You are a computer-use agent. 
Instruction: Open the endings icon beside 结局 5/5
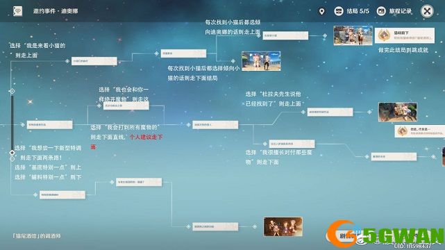point(338,11)
